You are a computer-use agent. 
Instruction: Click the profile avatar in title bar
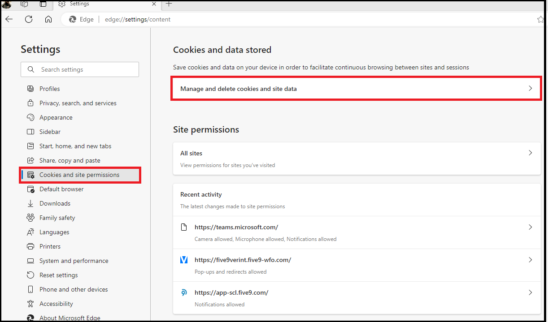tap(7, 4)
